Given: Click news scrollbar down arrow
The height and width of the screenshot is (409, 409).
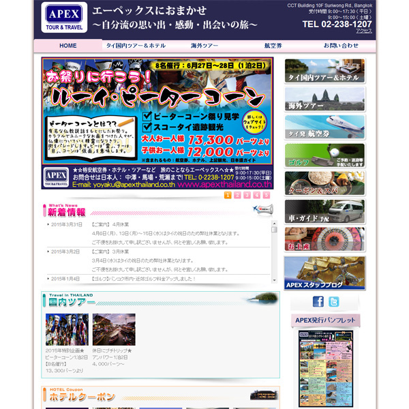Looking at the screenshot, I should coord(274,280).
